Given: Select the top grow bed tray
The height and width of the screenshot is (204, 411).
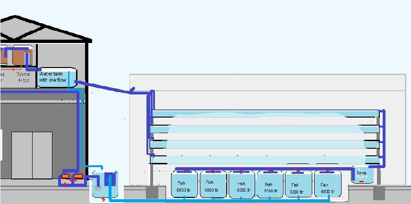Looking at the screenshot, I should [x=265, y=114].
